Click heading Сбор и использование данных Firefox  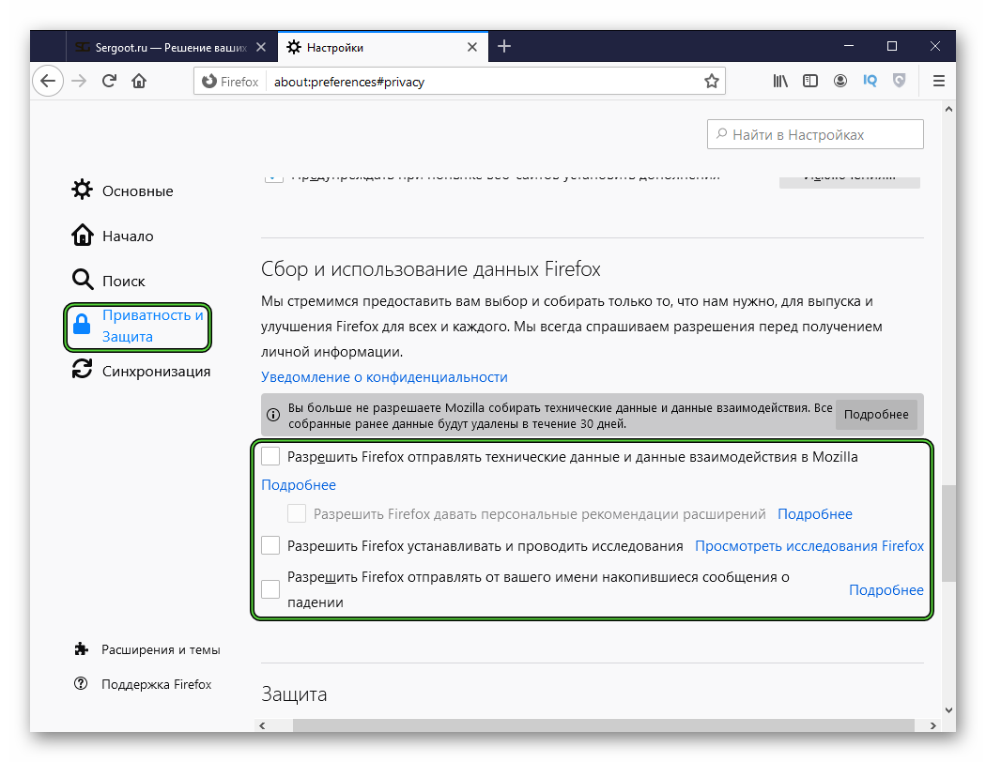coord(431,269)
